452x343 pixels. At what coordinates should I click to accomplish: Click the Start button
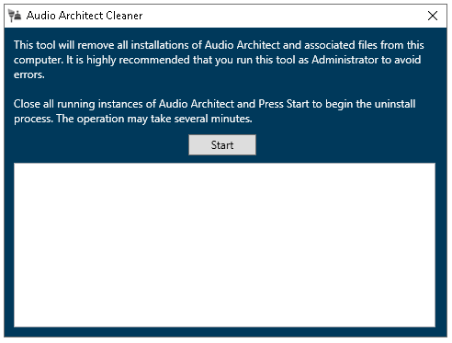222,144
